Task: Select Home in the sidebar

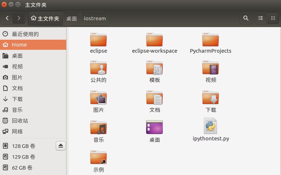Action: click(x=33, y=45)
